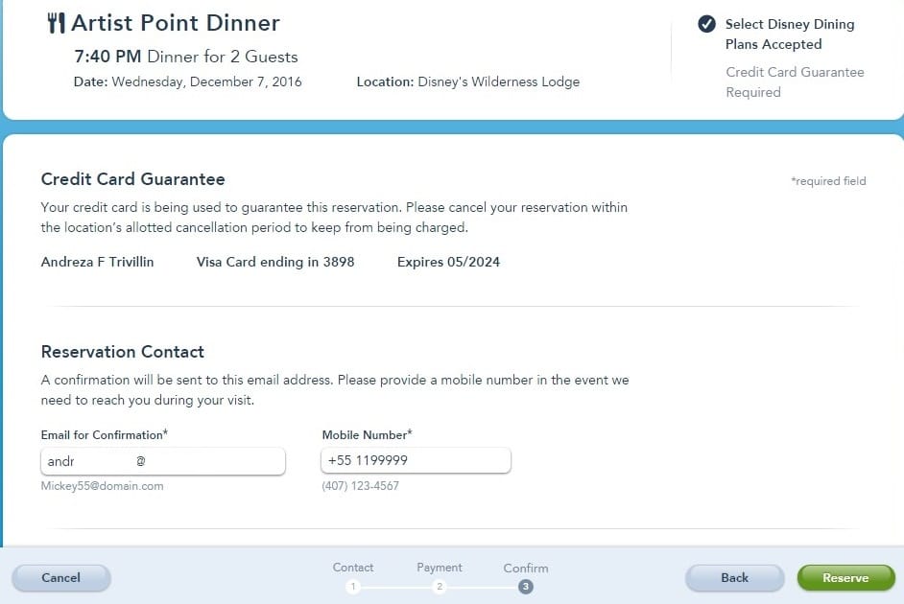Select the step 2 circle in progress bar
The image size is (904, 604).
pyautogui.click(x=440, y=587)
